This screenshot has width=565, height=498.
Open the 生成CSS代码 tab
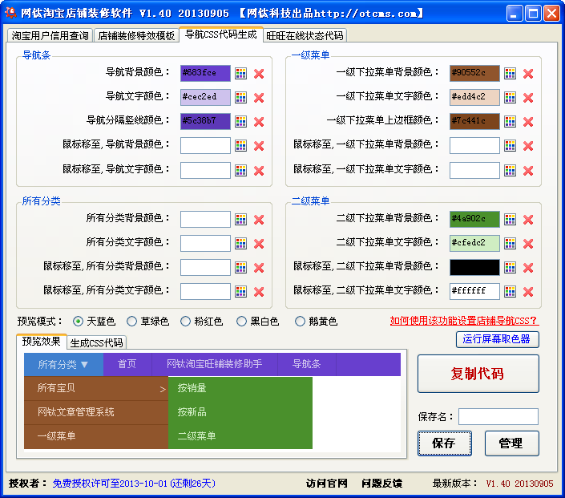click(97, 342)
